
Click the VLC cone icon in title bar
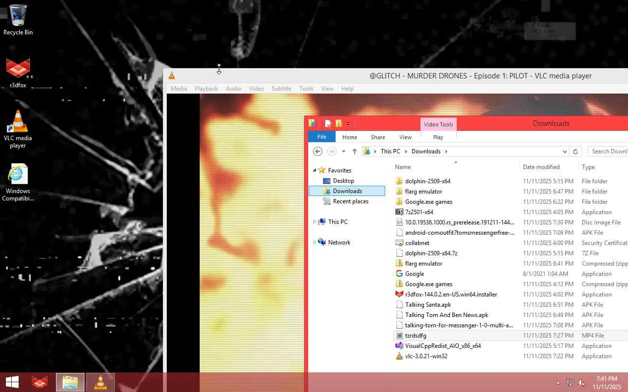(172, 75)
